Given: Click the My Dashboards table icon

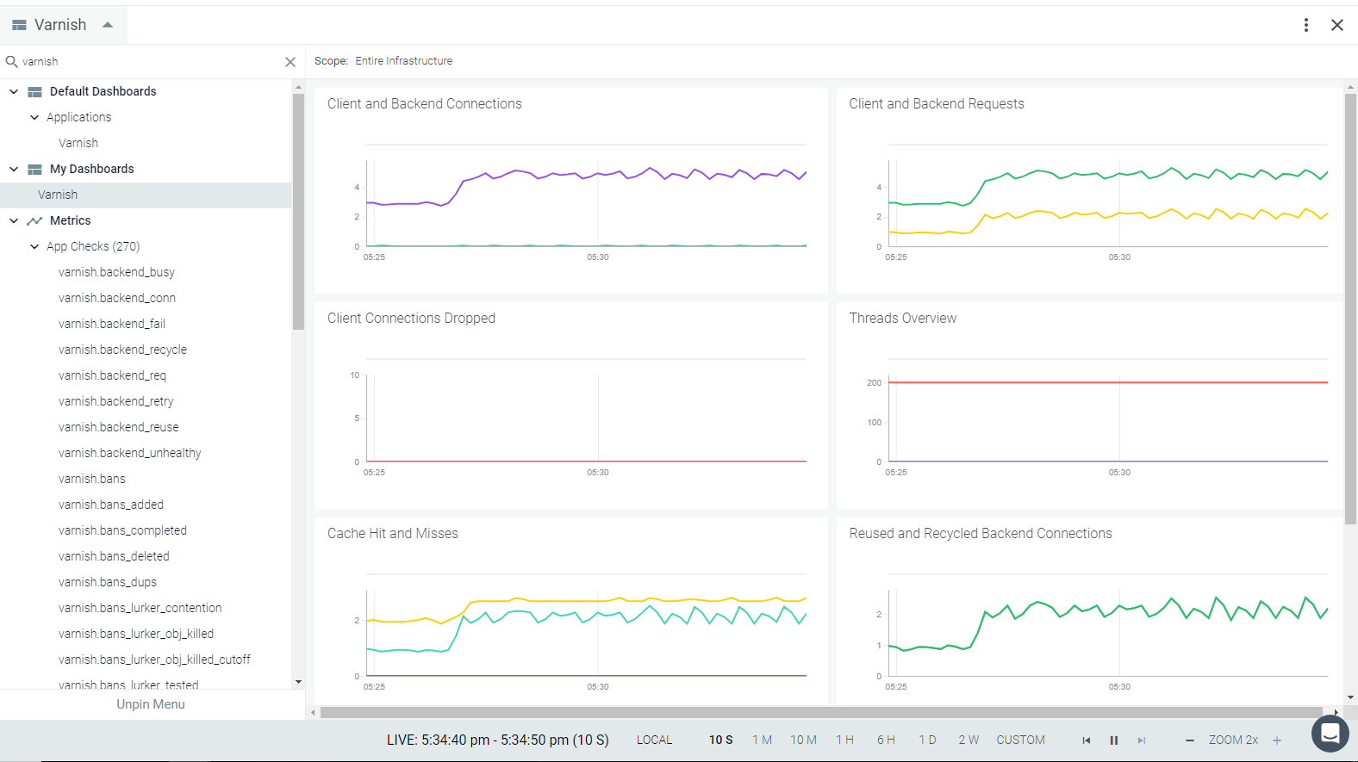Looking at the screenshot, I should (34, 170).
